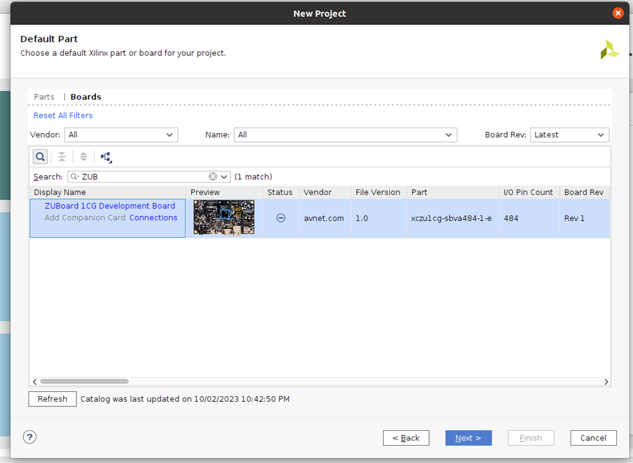Click the download status icon for ZUBoard
633x463 pixels.
pos(280,218)
